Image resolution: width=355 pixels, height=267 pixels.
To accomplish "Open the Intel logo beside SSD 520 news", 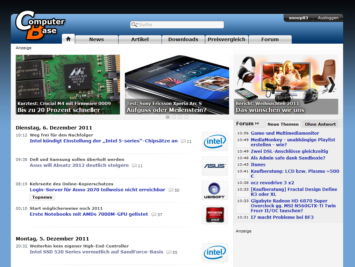I will 215,252.
